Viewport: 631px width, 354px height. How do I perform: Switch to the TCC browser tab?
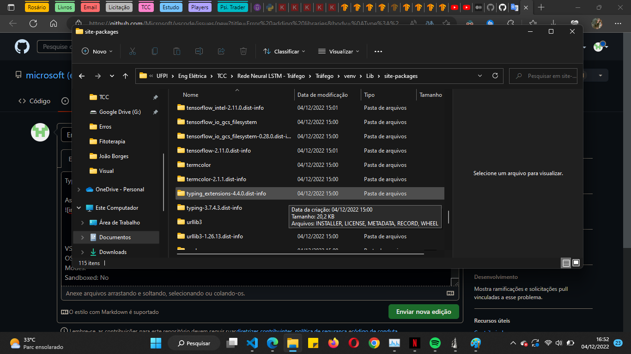tap(146, 7)
